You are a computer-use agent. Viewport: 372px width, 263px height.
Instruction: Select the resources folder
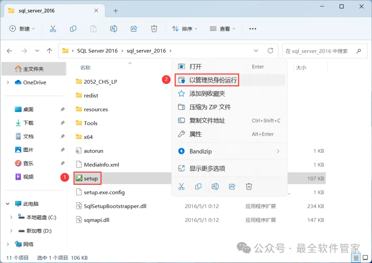click(92, 109)
